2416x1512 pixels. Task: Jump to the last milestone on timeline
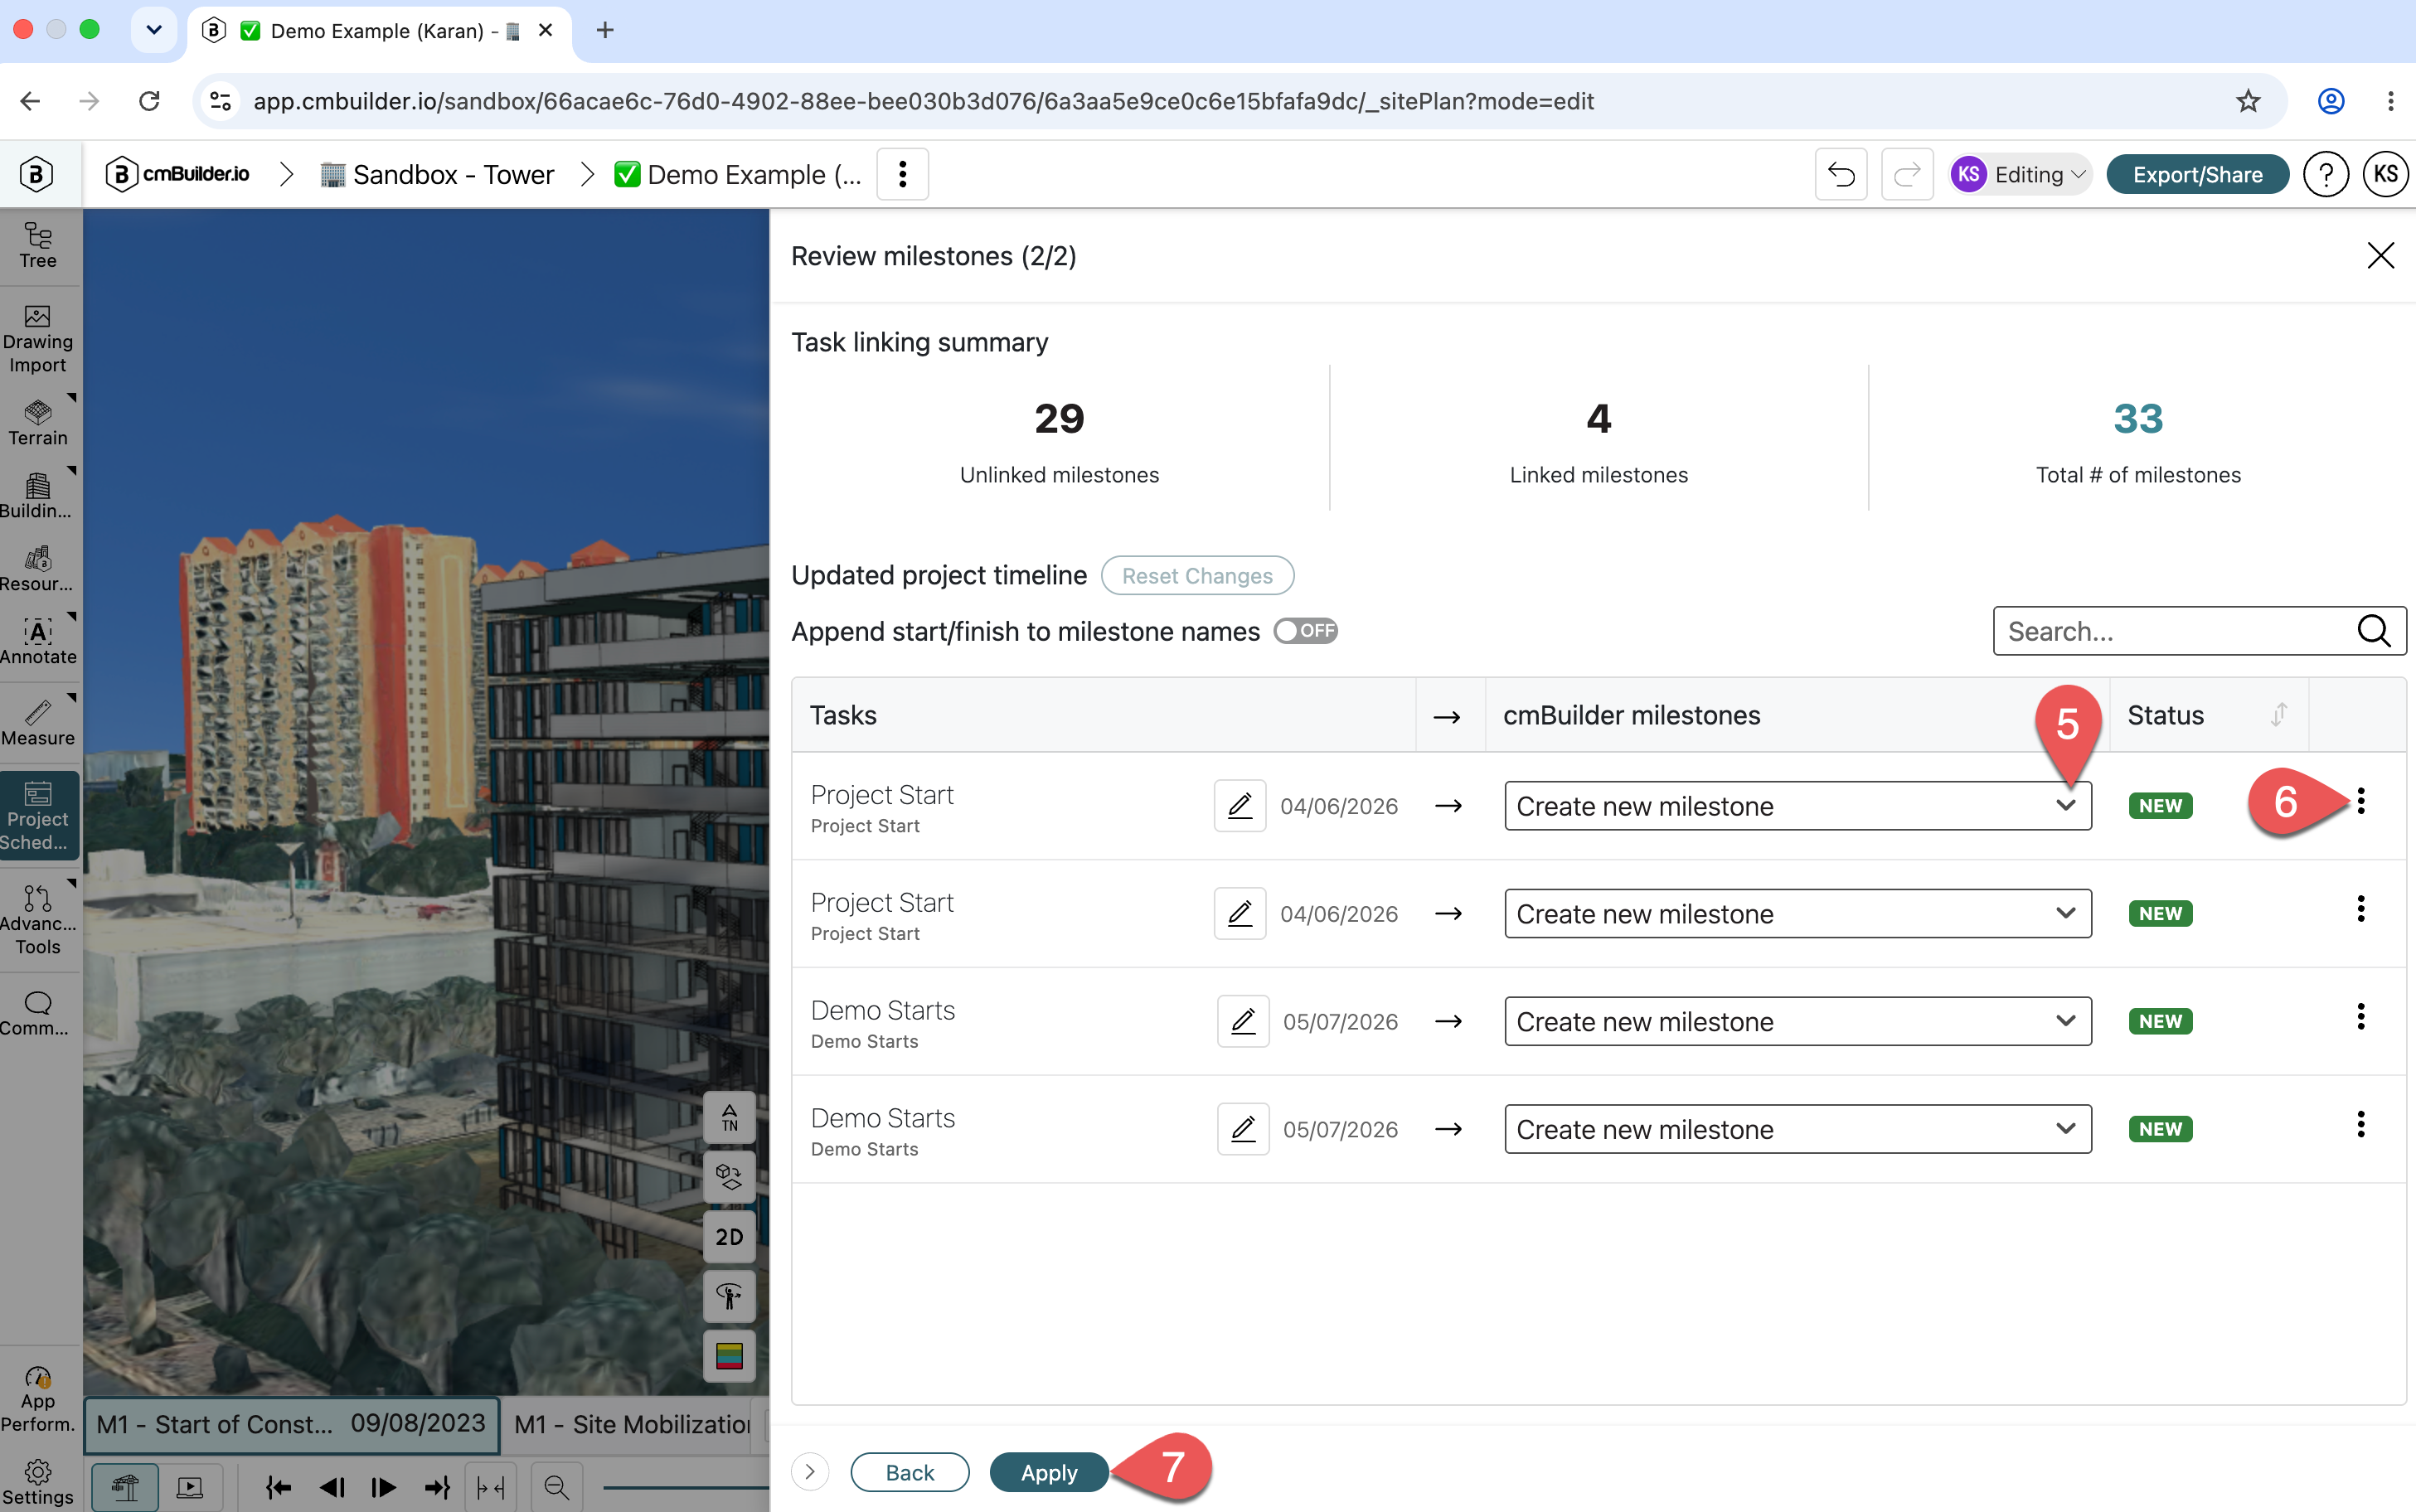437,1487
